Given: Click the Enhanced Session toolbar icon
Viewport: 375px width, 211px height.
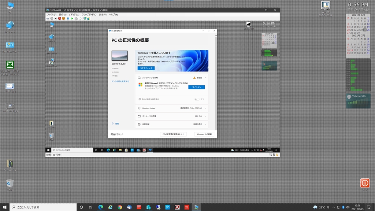Looking at the screenshot, I should point(85,19).
